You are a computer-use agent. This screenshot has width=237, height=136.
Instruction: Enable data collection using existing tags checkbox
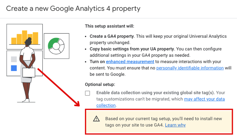click(x=87, y=93)
